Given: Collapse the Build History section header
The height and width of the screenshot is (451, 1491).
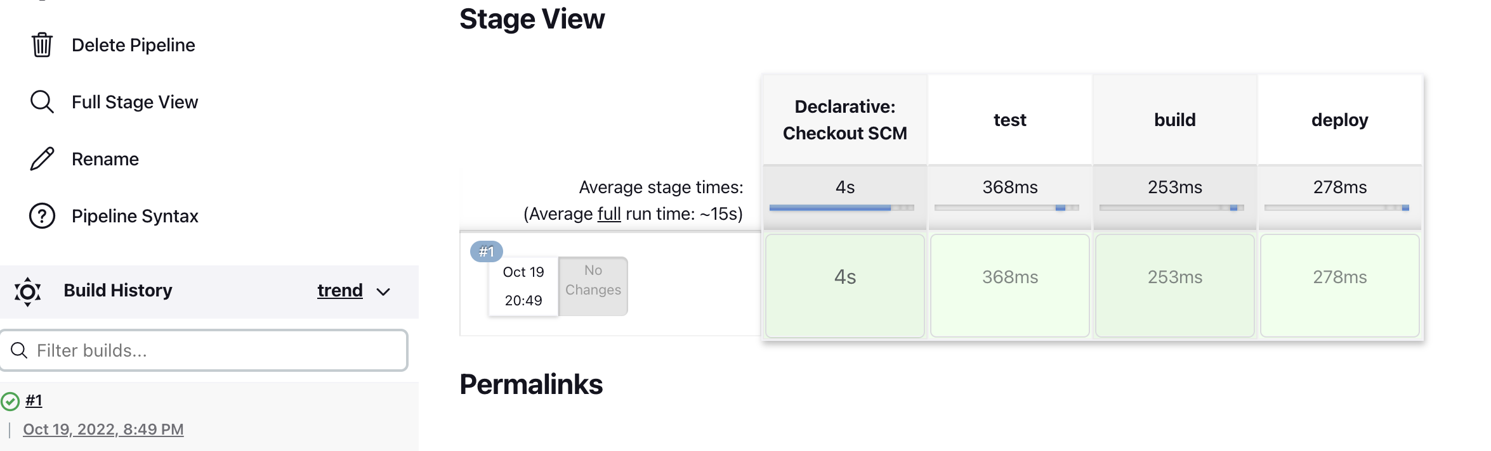Looking at the screenshot, I should 118,290.
